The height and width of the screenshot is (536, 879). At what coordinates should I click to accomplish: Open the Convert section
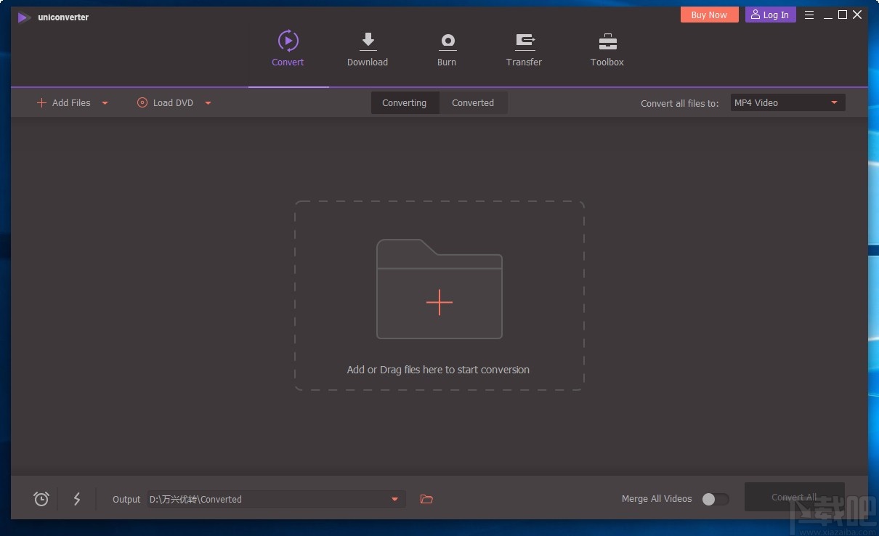coord(288,49)
